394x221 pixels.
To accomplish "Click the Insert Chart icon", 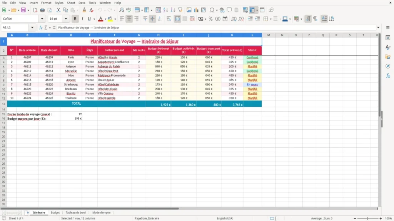I will (196, 10).
